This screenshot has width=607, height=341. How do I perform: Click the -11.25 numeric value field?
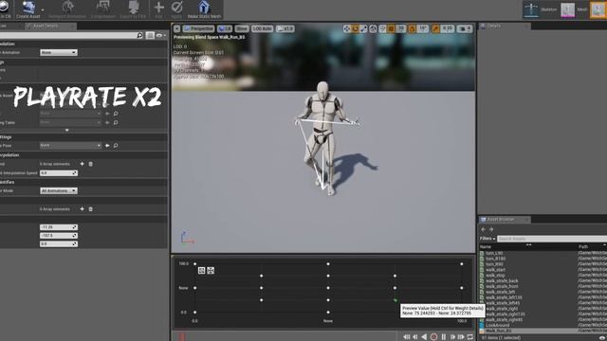[59, 227]
